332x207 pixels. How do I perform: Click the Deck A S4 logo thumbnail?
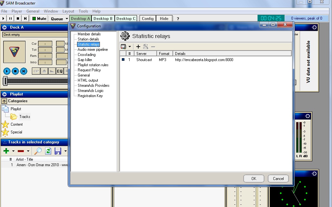pyautogui.click(x=14, y=52)
